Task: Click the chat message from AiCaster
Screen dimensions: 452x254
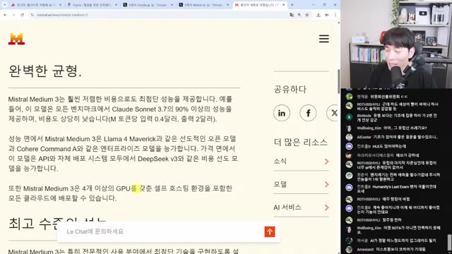Action: coord(397,137)
